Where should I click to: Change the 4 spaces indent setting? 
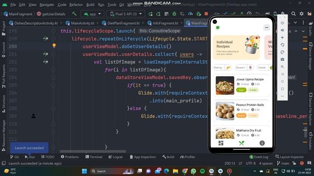(x=266, y=163)
